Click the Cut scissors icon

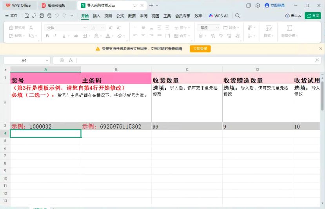[31, 27]
